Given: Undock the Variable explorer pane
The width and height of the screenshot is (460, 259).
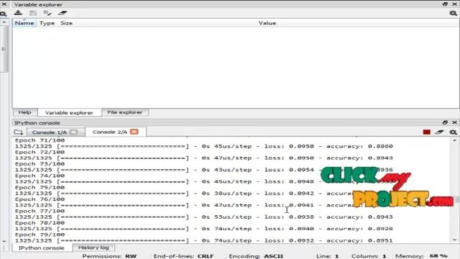Looking at the screenshot, I should [x=445, y=4].
